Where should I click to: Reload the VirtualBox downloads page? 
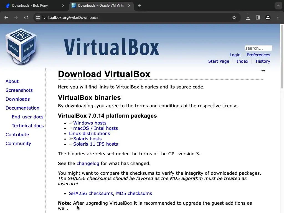coord(26,17)
